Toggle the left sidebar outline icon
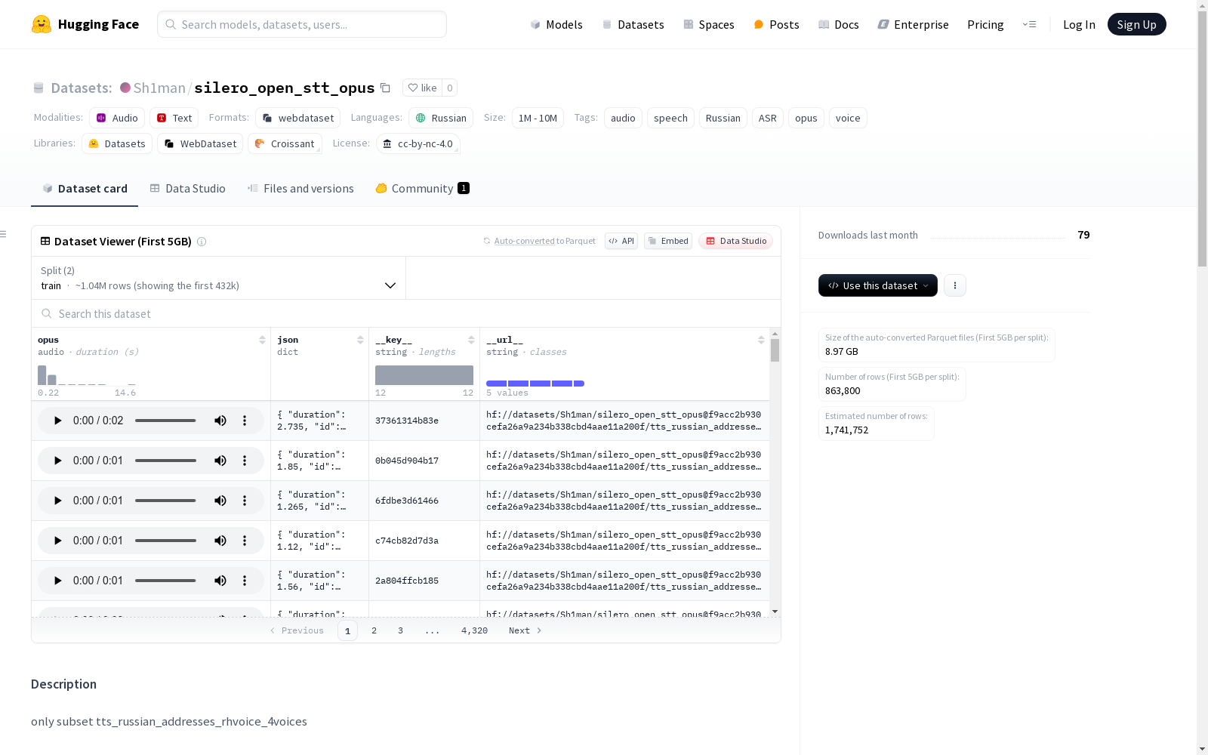 click(x=4, y=234)
